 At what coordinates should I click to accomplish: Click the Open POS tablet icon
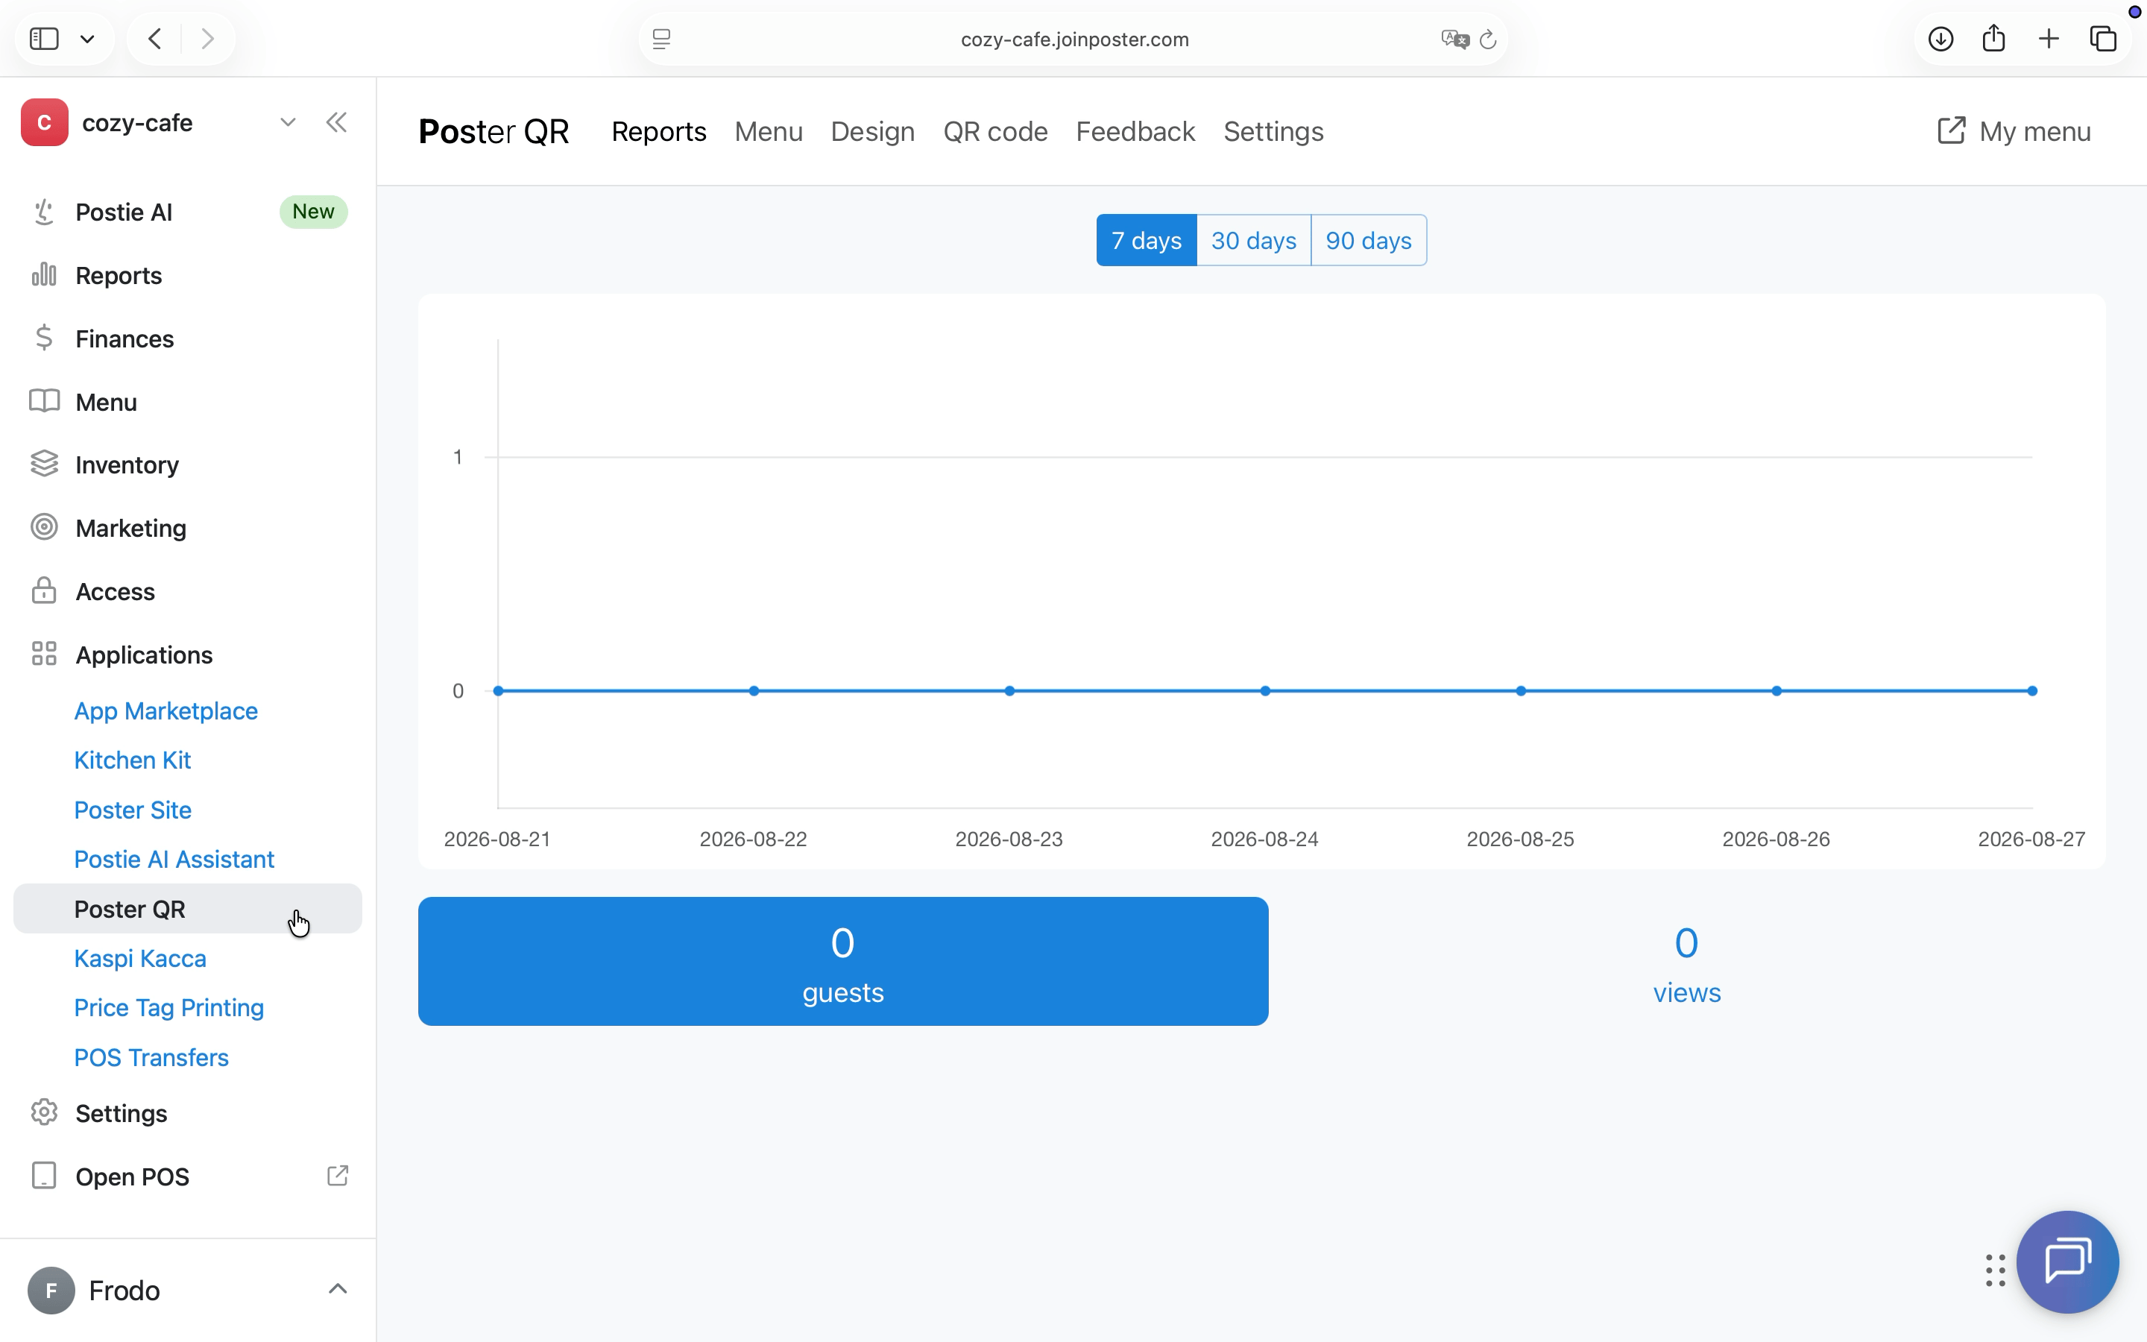[x=45, y=1176]
